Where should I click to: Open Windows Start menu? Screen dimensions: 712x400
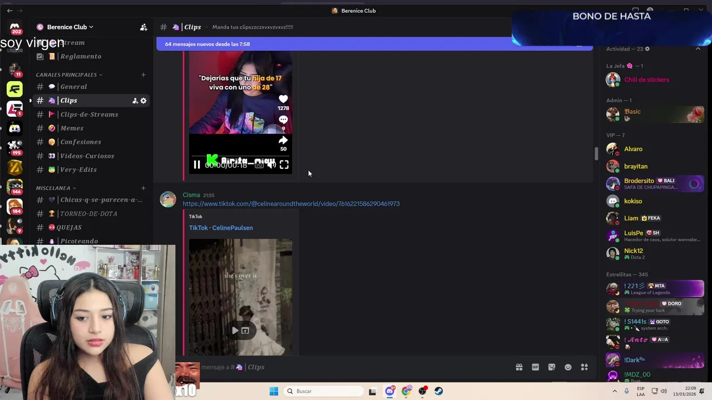[274, 391]
